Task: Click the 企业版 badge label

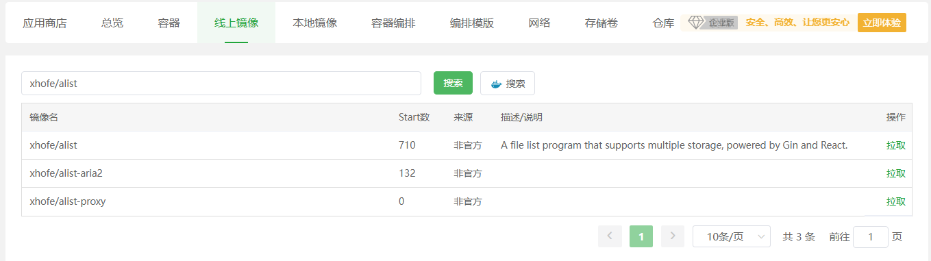Action: 722,23
